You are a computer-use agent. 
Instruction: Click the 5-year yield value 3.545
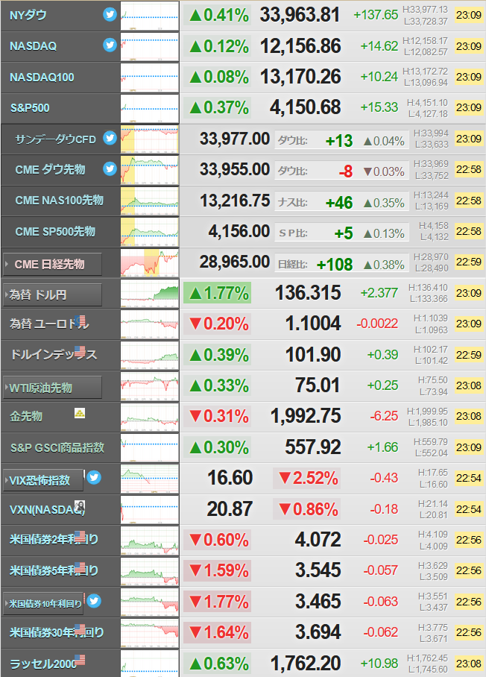point(318,570)
